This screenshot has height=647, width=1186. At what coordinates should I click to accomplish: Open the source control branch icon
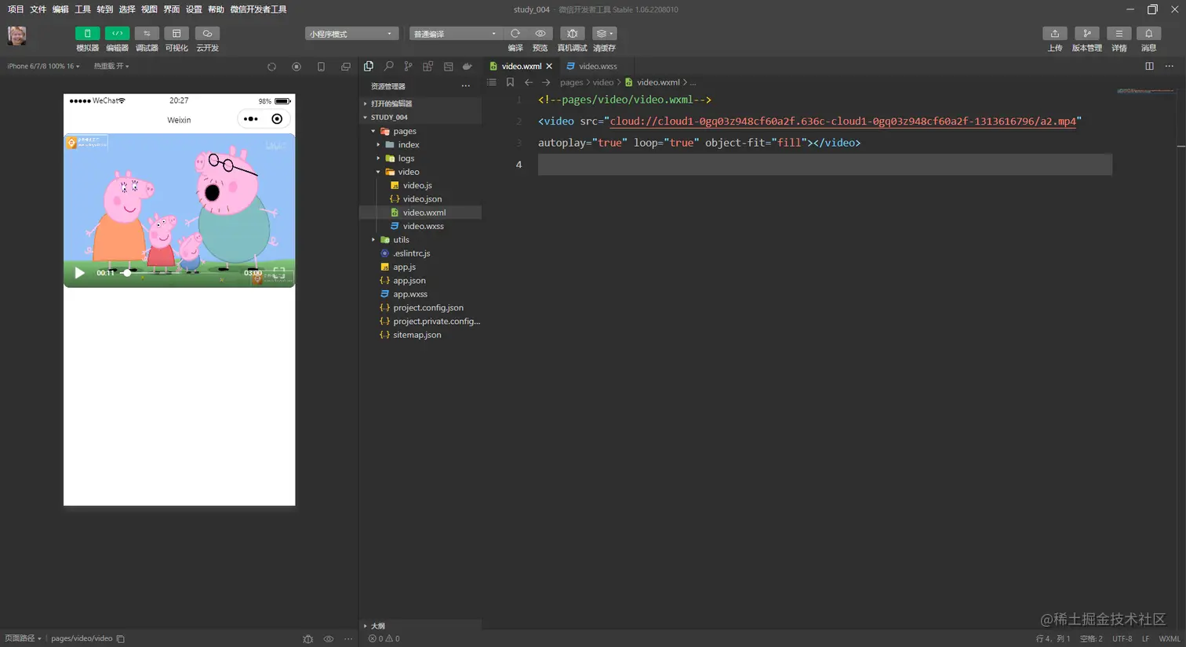[408, 67]
